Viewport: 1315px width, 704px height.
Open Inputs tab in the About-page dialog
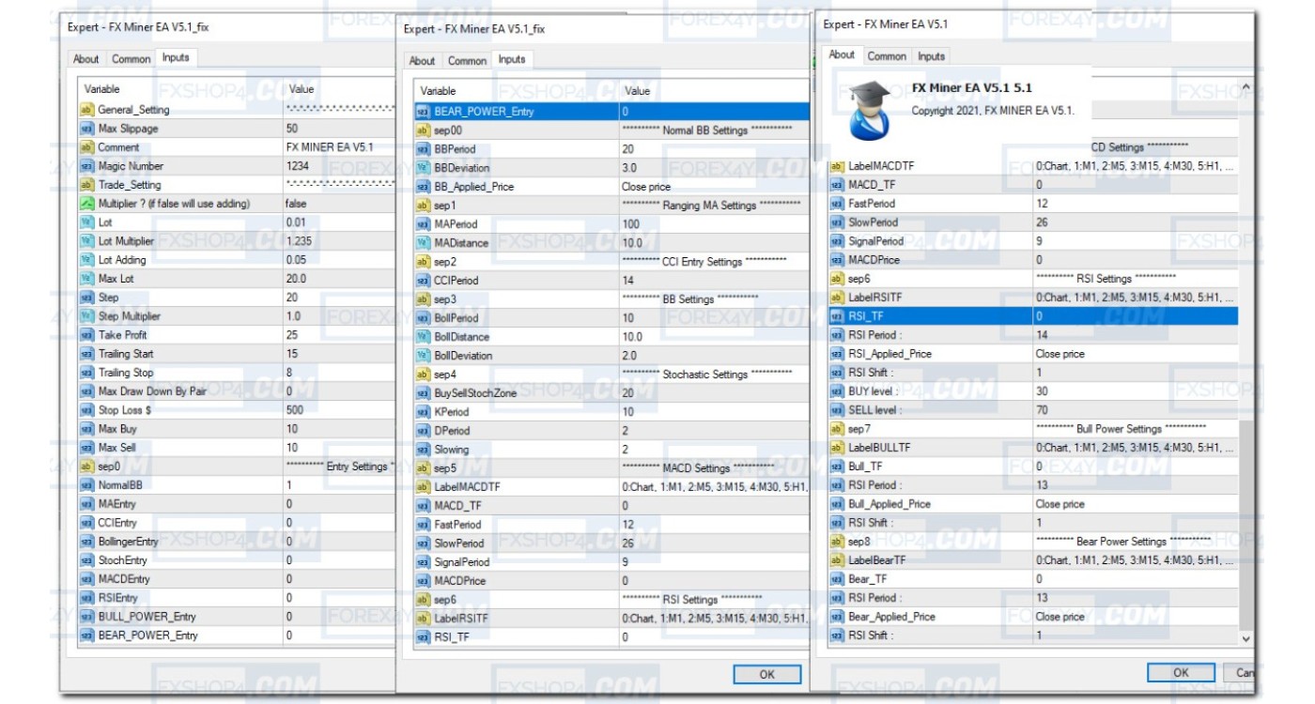point(931,56)
